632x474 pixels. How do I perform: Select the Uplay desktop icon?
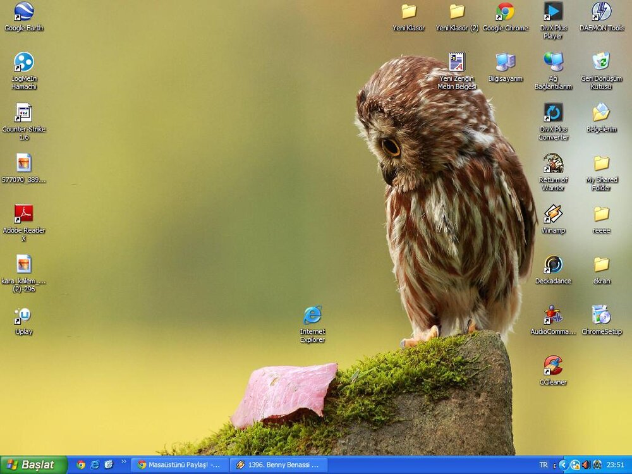pos(23,315)
